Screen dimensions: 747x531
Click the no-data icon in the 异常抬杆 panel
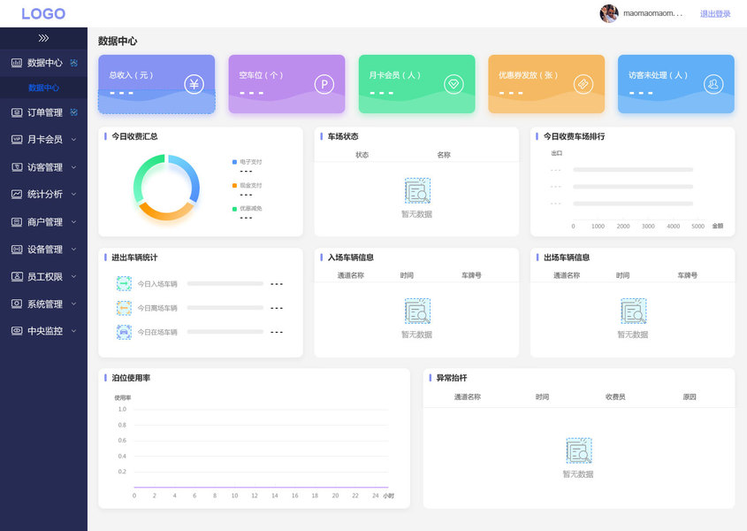click(x=579, y=450)
